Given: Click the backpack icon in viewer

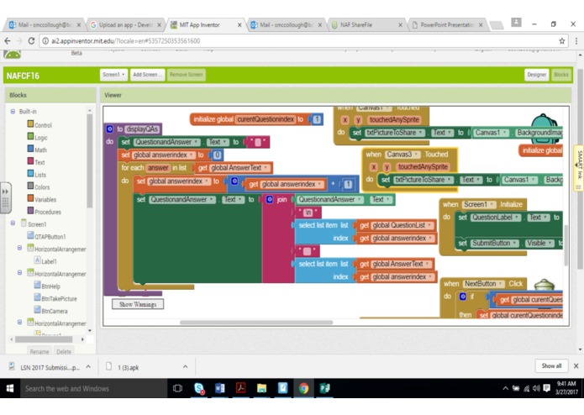Looking at the screenshot, I should pyautogui.click(x=545, y=129).
